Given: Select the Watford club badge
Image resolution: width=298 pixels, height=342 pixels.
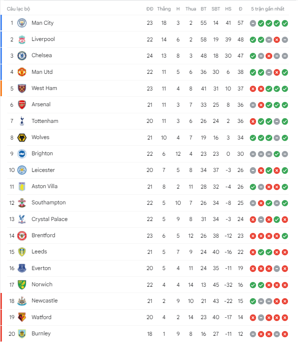Looking at the screenshot, I should [22, 317].
